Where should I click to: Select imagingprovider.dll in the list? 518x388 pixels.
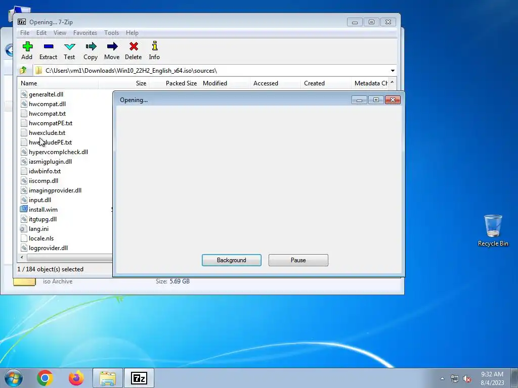tap(55, 190)
